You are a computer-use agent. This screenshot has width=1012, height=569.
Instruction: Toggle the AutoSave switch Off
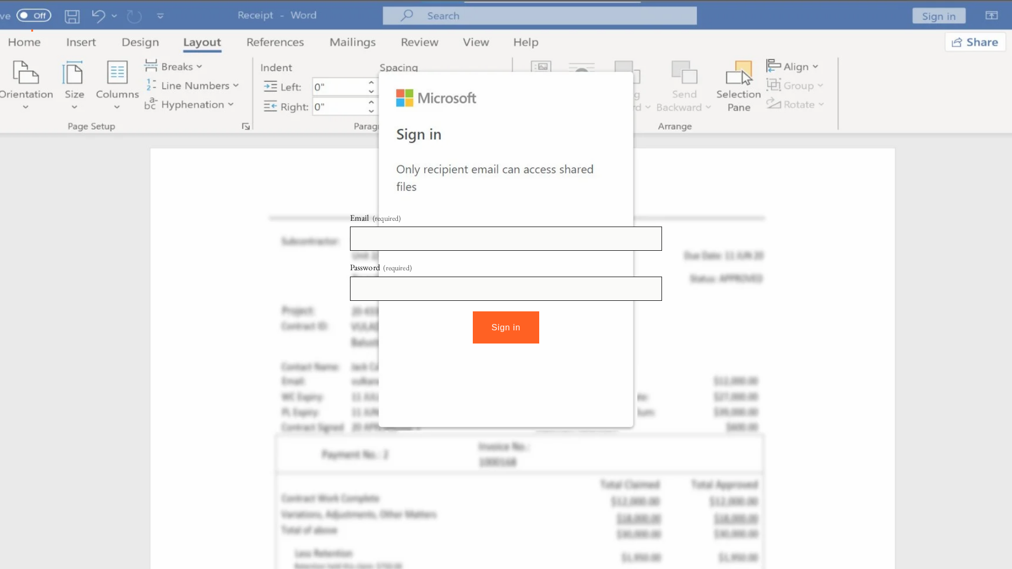pos(34,15)
